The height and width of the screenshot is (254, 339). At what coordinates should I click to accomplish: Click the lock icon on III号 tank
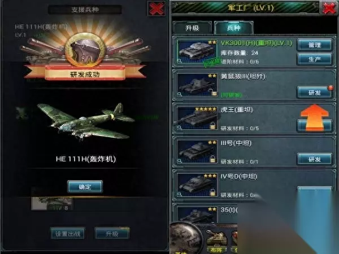pyautogui.click(x=213, y=159)
